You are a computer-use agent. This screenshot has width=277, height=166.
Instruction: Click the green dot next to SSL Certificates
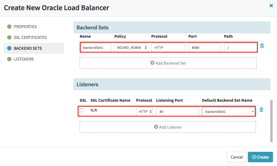coord(9,37)
